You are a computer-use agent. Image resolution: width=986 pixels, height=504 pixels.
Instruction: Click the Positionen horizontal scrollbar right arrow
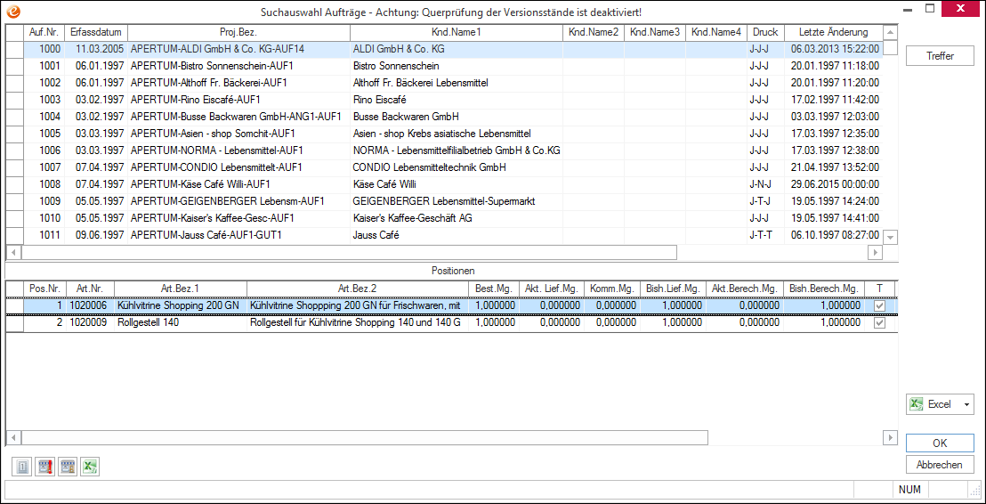coord(891,437)
